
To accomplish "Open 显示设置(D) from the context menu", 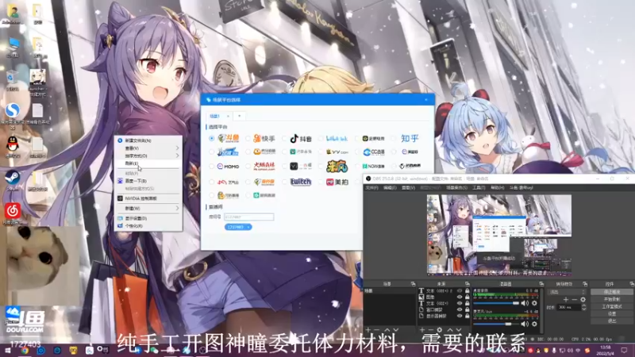I will point(148,218).
